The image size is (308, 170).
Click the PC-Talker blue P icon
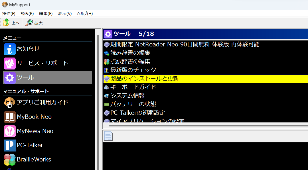pos(10,145)
